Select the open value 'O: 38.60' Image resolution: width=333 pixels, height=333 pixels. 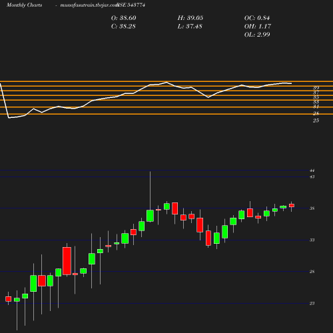pyautogui.click(x=124, y=18)
